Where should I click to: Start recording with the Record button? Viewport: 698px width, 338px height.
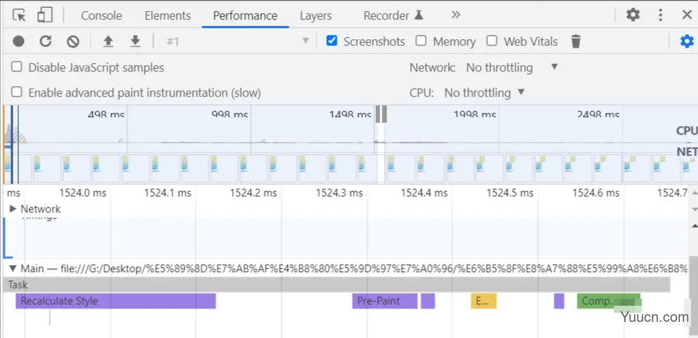point(18,41)
